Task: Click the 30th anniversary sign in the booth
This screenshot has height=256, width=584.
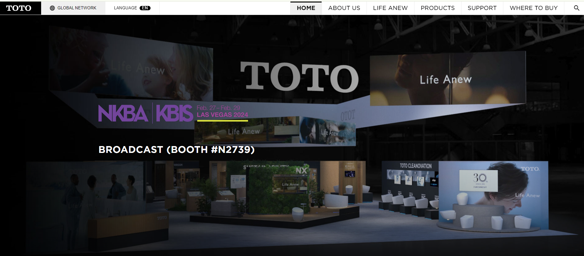Action: pos(479,180)
